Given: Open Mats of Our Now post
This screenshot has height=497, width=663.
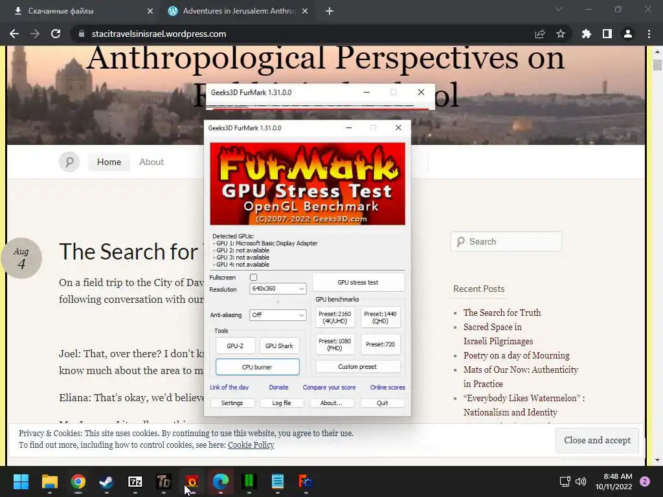Looking at the screenshot, I should click(x=521, y=377).
